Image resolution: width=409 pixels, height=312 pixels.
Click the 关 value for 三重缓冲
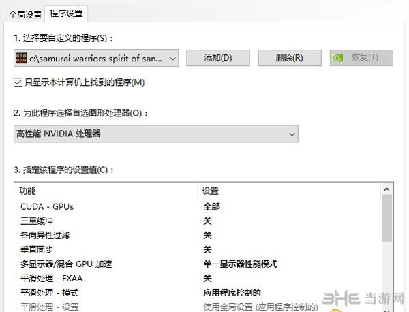coord(207,221)
